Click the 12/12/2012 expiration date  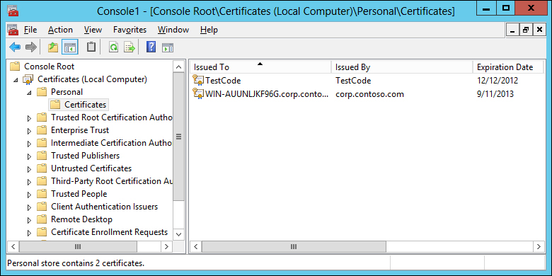[498, 81]
